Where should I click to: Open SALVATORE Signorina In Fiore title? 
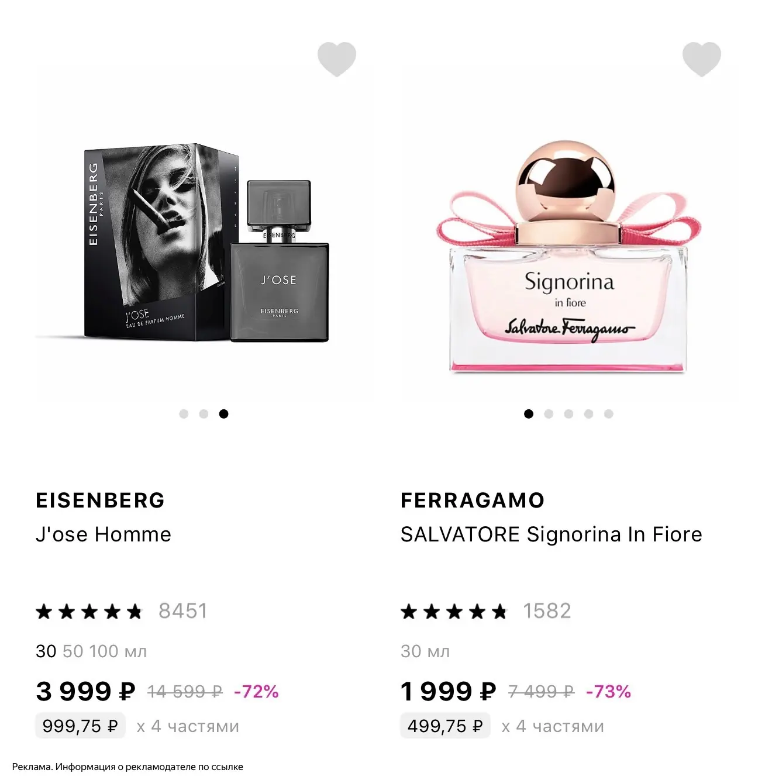(x=552, y=534)
